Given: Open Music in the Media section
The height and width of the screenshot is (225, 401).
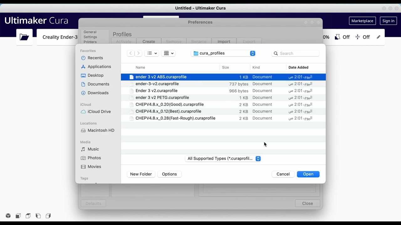Looking at the screenshot, I should point(93,149).
